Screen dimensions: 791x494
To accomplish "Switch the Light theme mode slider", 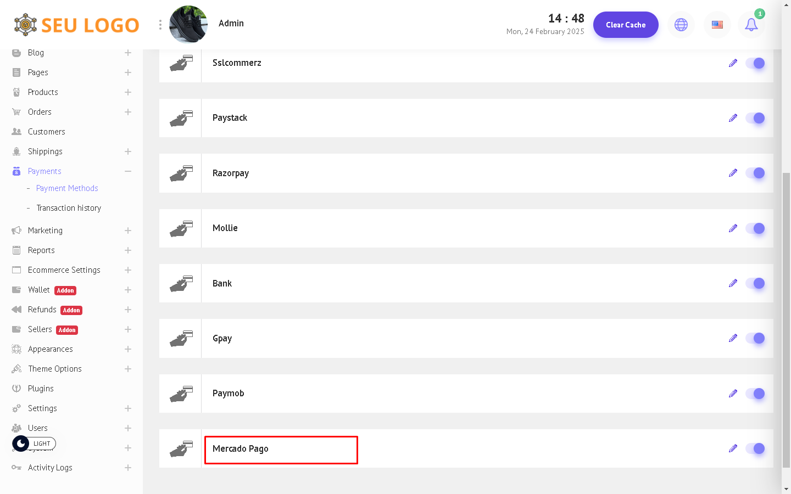I will tap(34, 444).
